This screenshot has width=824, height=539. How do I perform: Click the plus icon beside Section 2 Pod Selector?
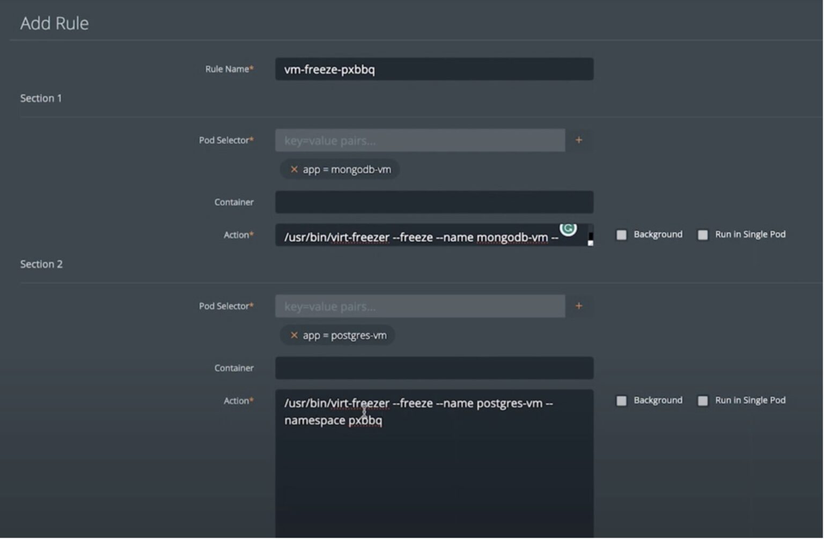pyautogui.click(x=579, y=306)
